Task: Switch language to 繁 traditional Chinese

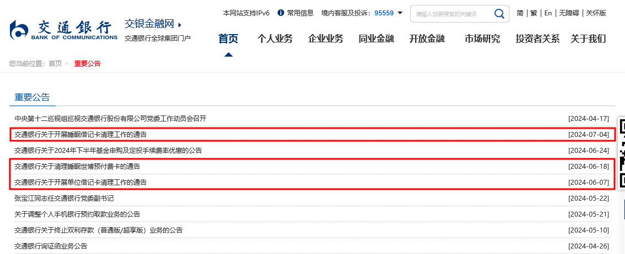Action: pyautogui.click(x=533, y=13)
